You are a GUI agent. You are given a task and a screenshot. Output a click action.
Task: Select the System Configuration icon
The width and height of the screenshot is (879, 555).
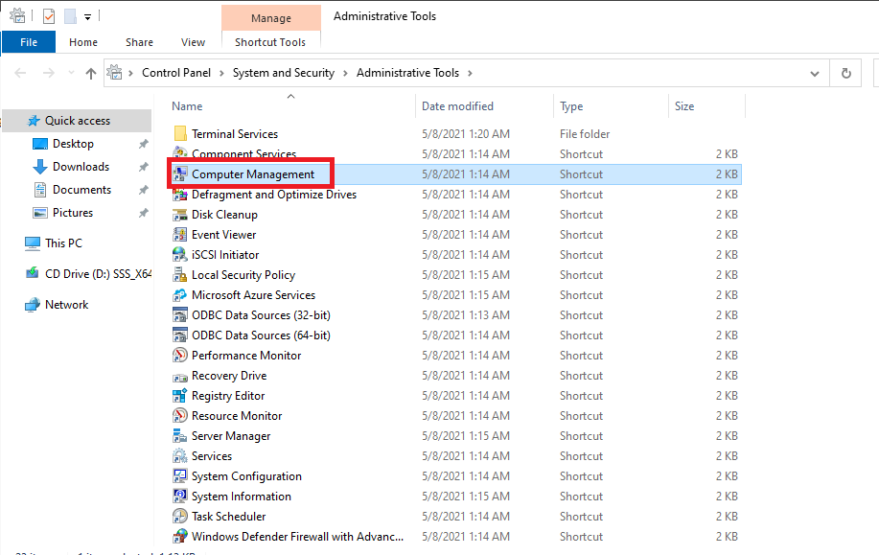click(x=180, y=476)
